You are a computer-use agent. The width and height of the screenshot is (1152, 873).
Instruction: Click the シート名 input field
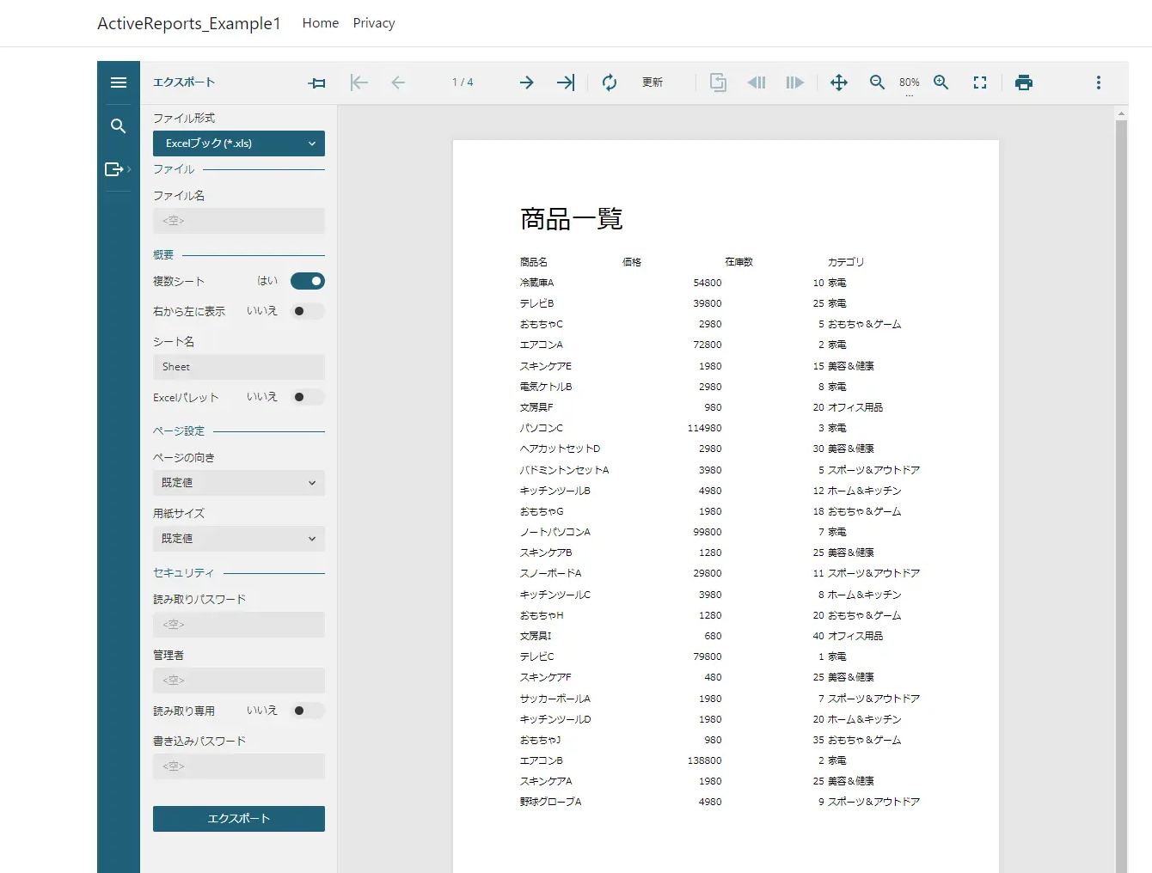point(239,367)
